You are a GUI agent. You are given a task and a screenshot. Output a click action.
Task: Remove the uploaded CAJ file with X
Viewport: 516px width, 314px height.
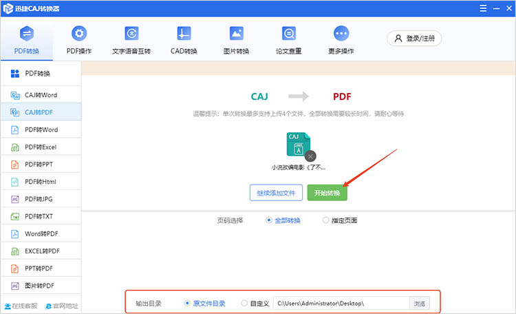[x=310, y=156]
